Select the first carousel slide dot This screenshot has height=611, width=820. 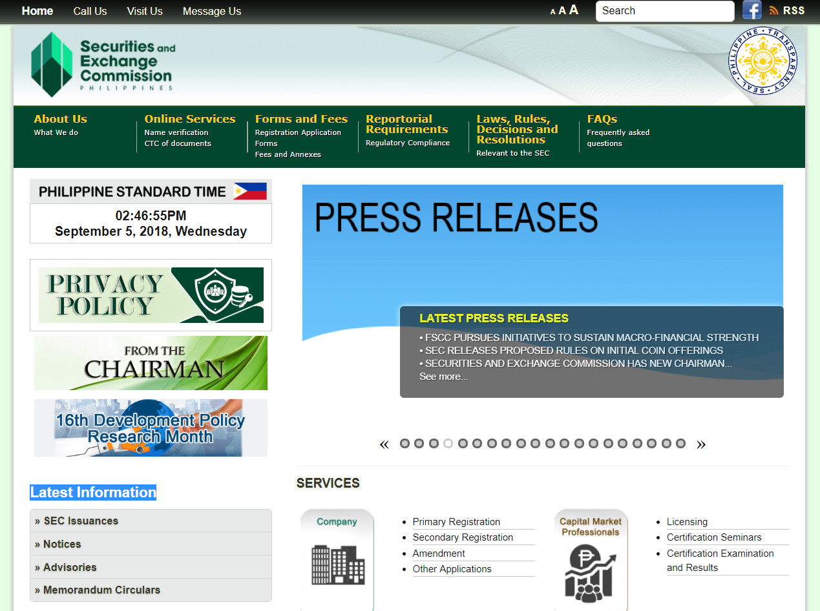point(405,443)
